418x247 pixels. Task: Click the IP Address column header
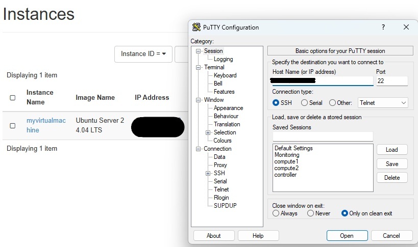[152, 98]
